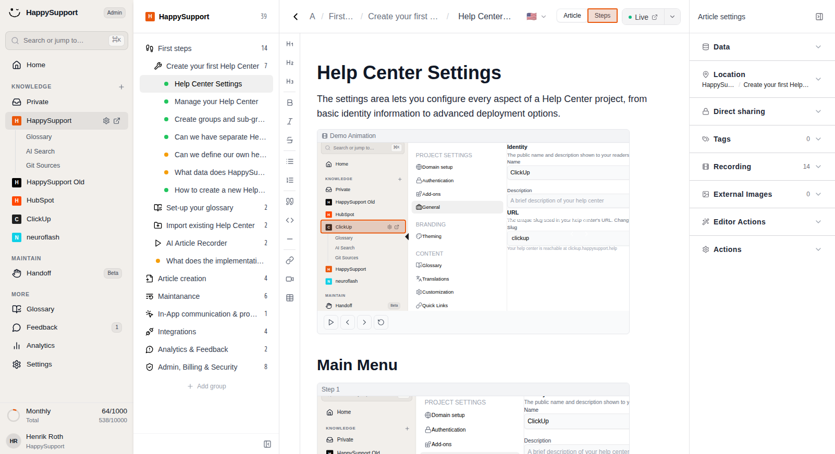Open the Home page
The width and height of the screenshot is (835, 454).
pos(67,65)
